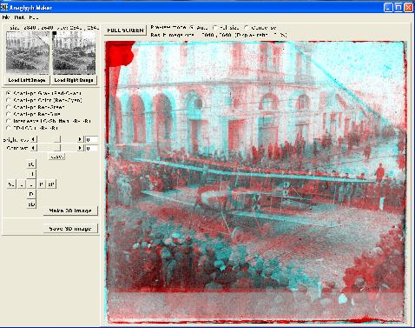Click contrast slider right arrow
Image resolution: width=415 pixels, height=328 pixels.
[x=80, y=148]
